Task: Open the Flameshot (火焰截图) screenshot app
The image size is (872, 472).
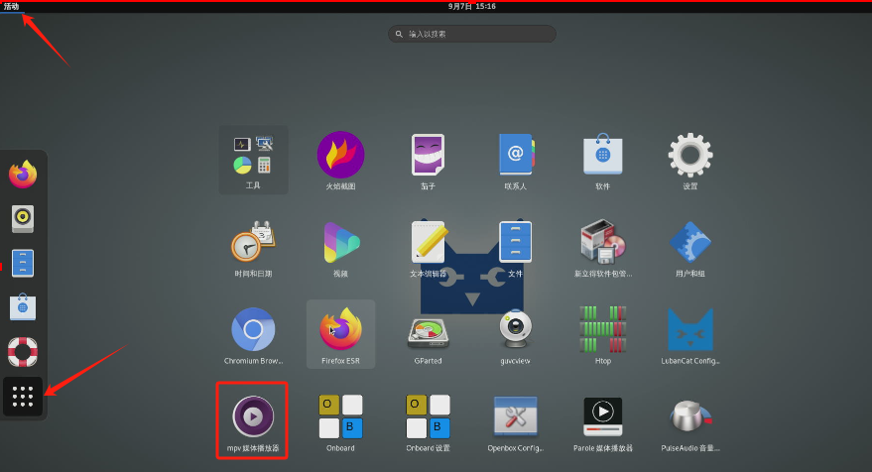Action: [340, 155]
